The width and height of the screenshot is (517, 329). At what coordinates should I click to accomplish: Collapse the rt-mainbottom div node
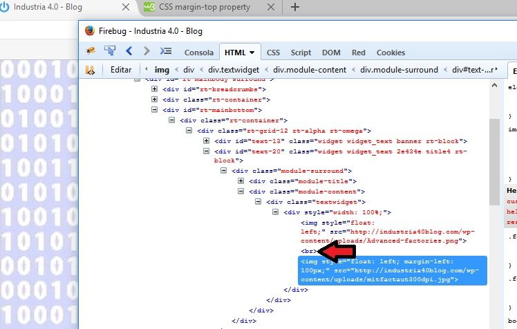154,109
